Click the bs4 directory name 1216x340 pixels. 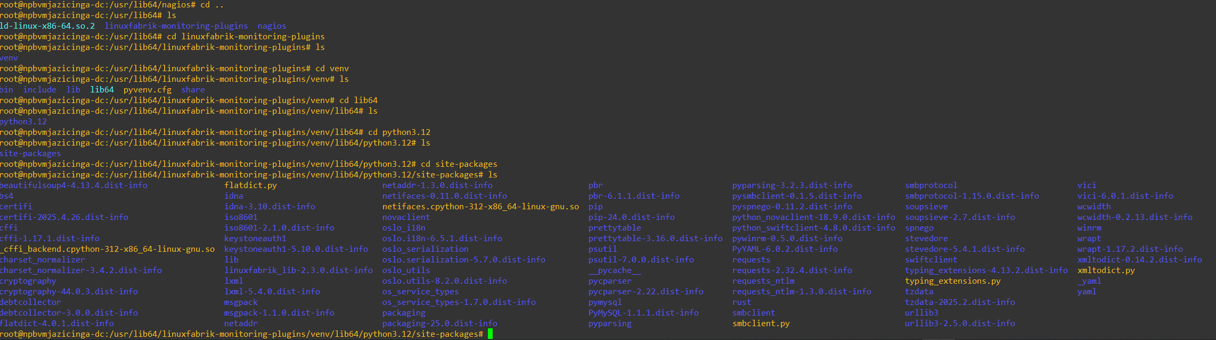tap(6, 196)
